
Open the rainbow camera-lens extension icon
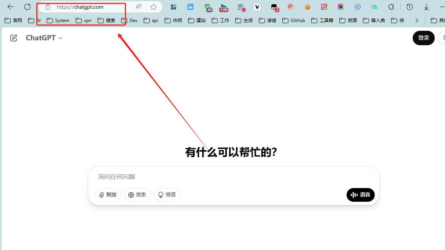pos(341,7)
